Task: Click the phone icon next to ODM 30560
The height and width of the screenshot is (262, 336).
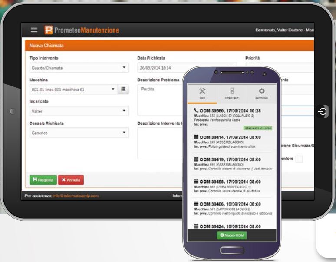Action: pyautogui.click(x=196, y=110)
